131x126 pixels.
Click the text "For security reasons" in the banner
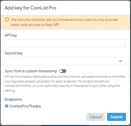point(28,20)
